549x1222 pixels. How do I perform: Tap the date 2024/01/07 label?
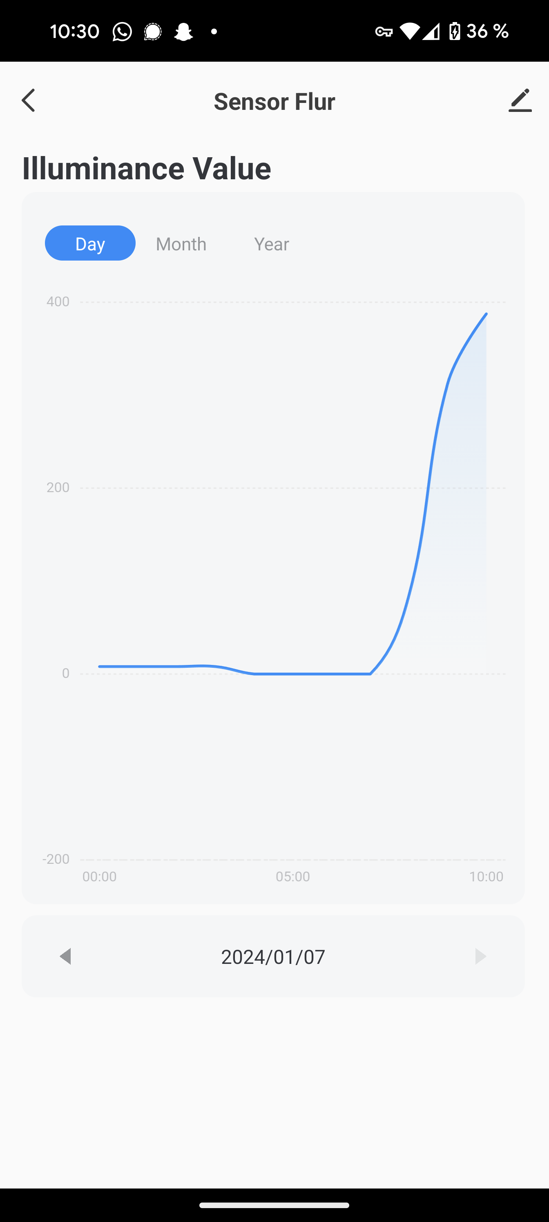click(x=273, y=957)
